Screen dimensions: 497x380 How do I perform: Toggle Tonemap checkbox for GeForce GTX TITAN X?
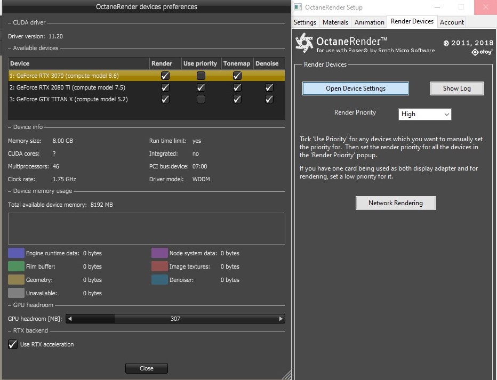point(237,99)
